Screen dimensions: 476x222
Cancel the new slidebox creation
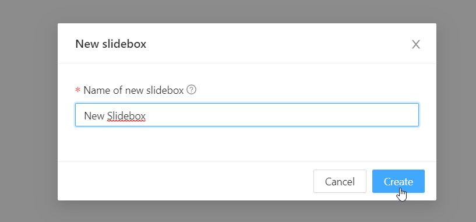tap(340, 181)
